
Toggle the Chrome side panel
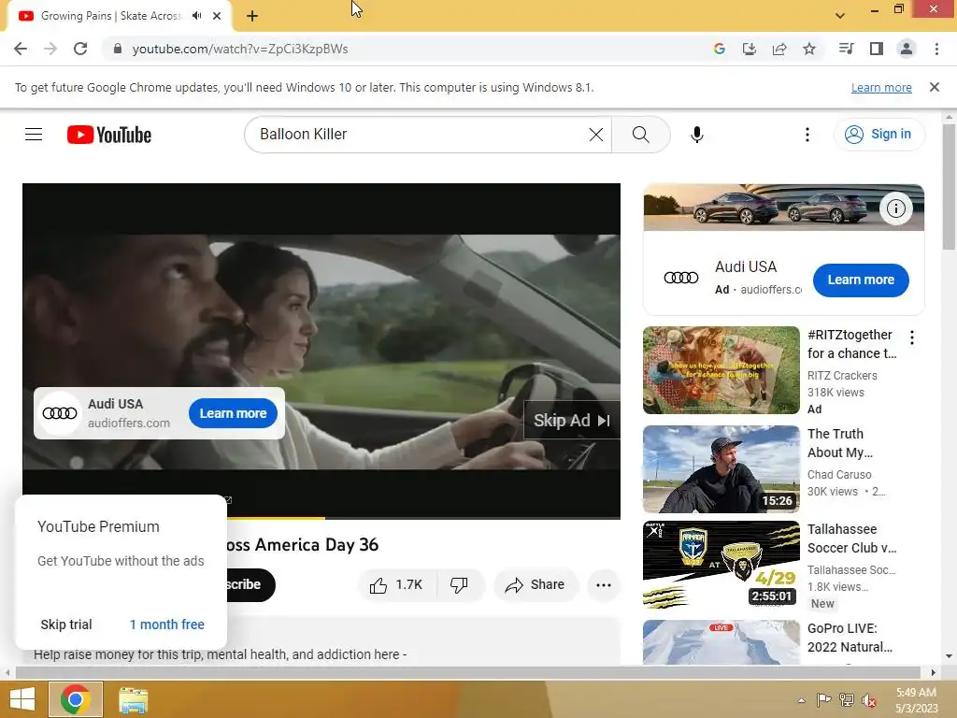click(877, 49)
